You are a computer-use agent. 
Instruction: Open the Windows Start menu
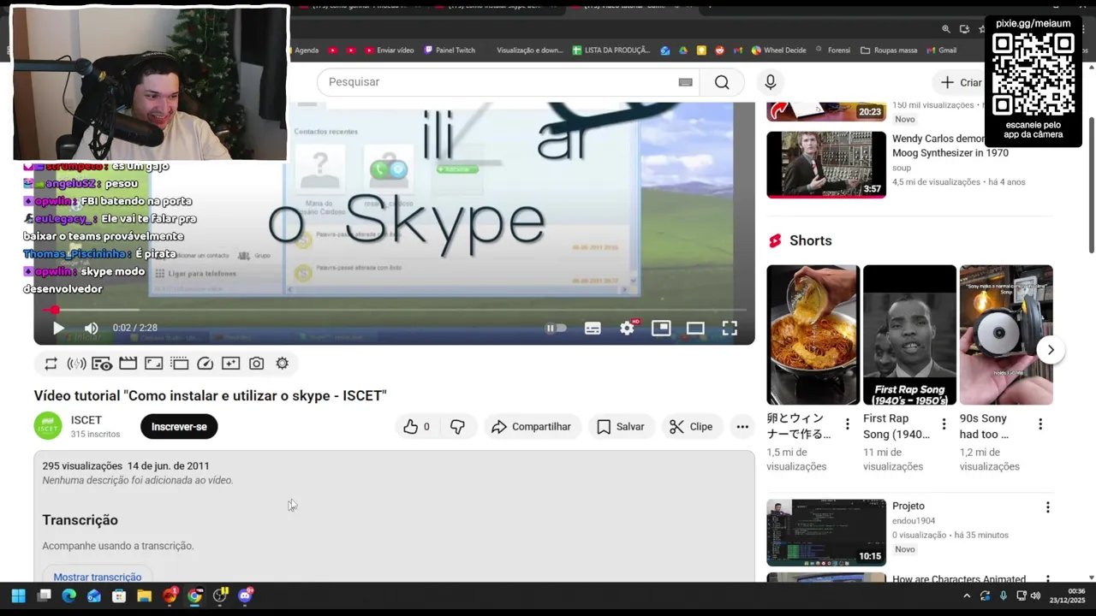tap(18, 595)
